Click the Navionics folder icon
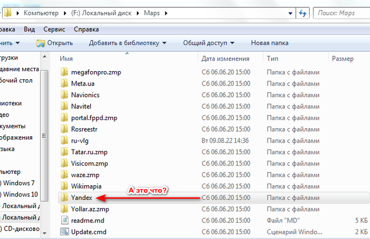The width and height of the screenshot is (370, 239). coord(64,95)
